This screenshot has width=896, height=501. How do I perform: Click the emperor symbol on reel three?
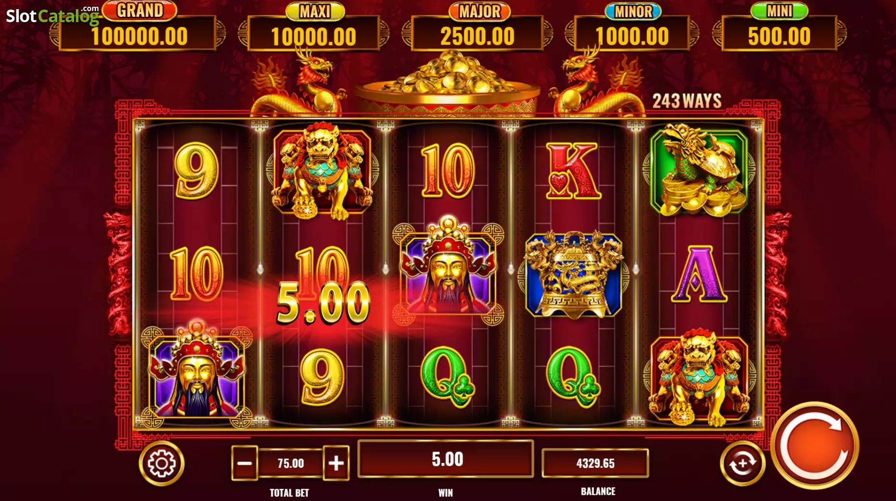pos(448,270)
